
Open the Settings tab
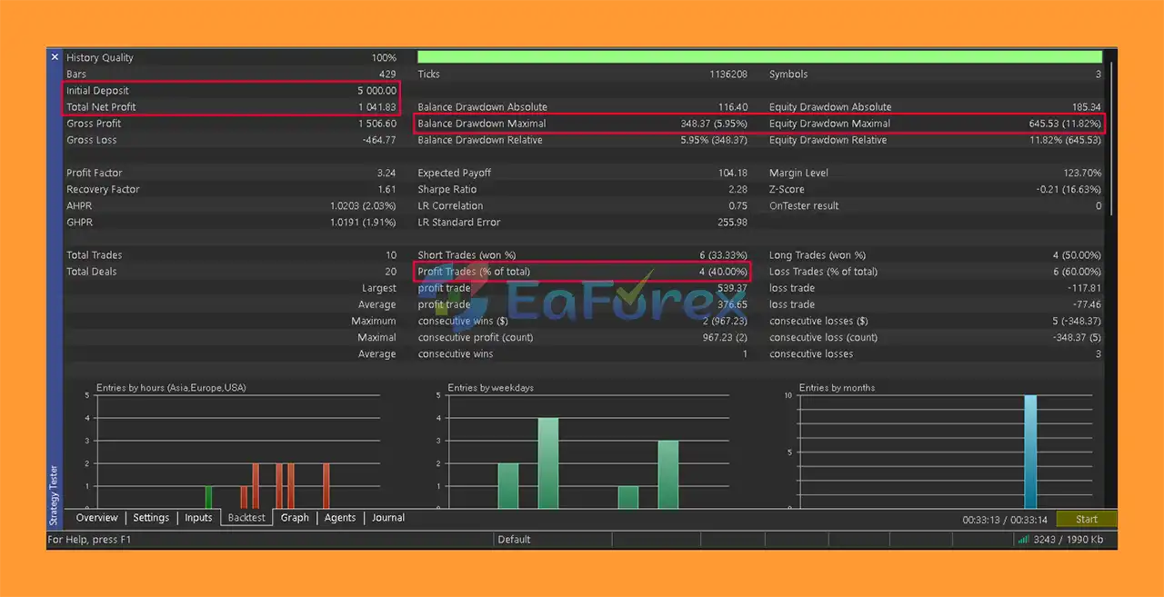pyautogui.click(x=151, y=518)
